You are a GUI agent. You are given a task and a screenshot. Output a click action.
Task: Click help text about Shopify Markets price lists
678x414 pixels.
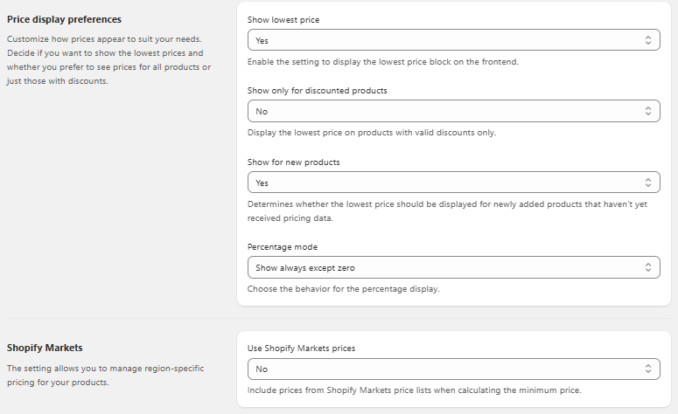[415, 390]
